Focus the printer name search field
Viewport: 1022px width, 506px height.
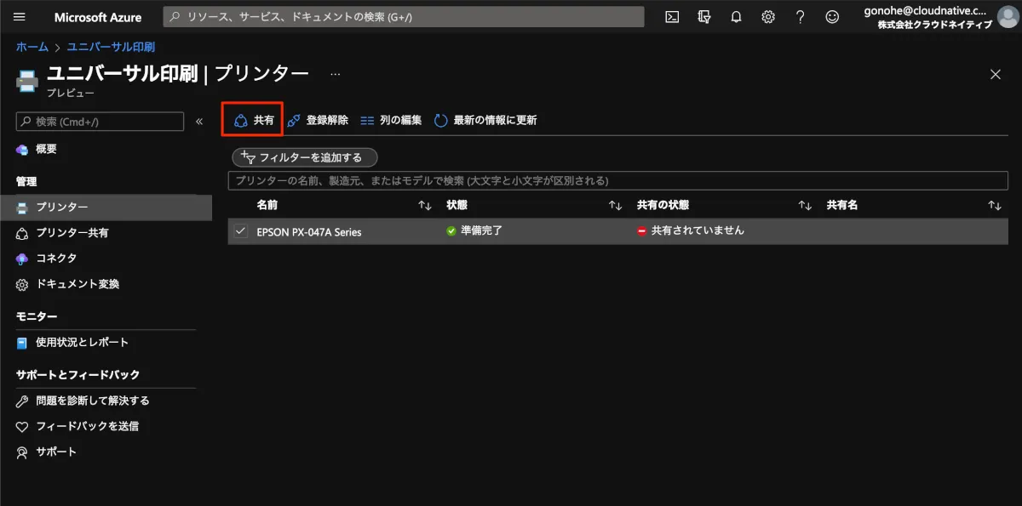(x=617, y=180)
